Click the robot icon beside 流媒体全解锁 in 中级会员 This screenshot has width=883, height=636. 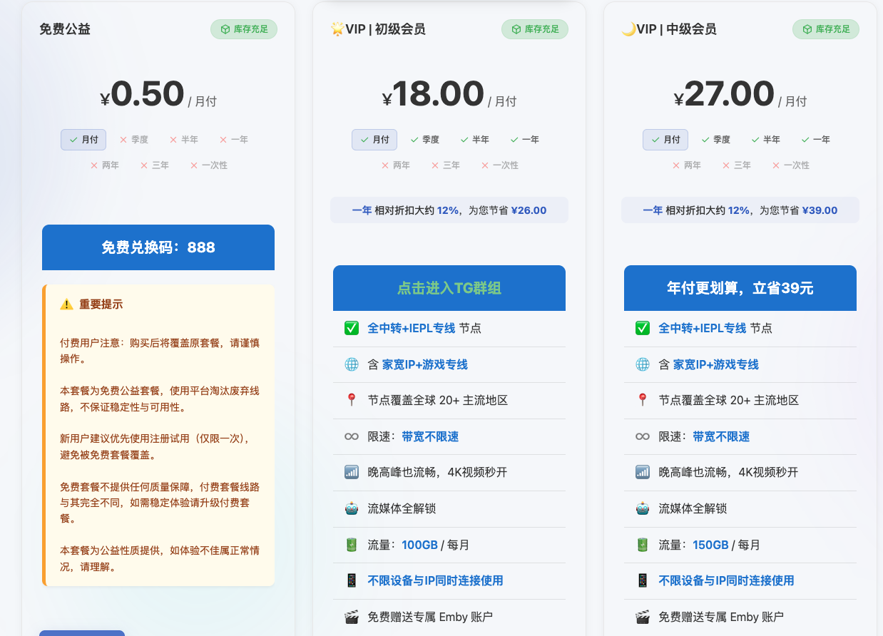click(x=642, y=508)
